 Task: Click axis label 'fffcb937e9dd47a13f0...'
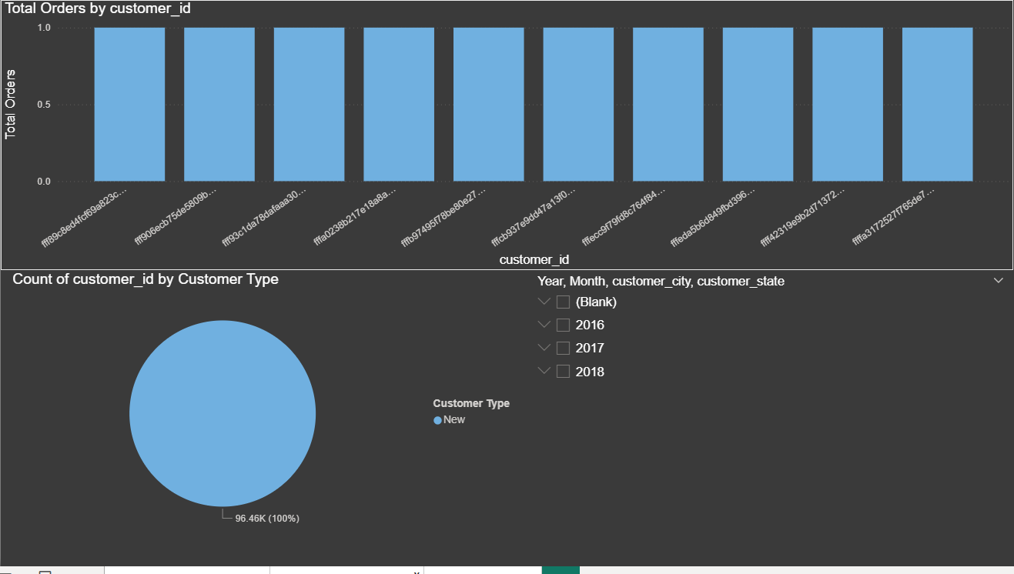[532, 218]
